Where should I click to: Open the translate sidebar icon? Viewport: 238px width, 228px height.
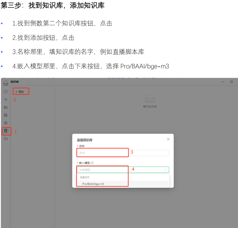6,115
